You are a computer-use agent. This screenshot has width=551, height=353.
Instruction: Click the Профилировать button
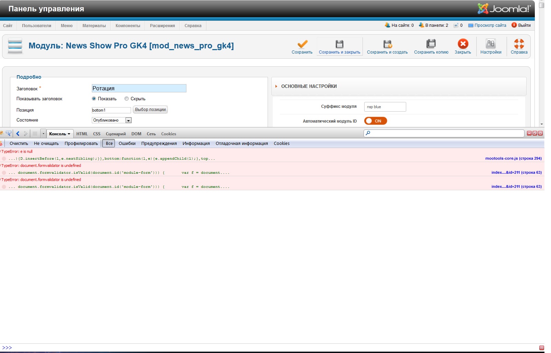[x=81, y=144]
